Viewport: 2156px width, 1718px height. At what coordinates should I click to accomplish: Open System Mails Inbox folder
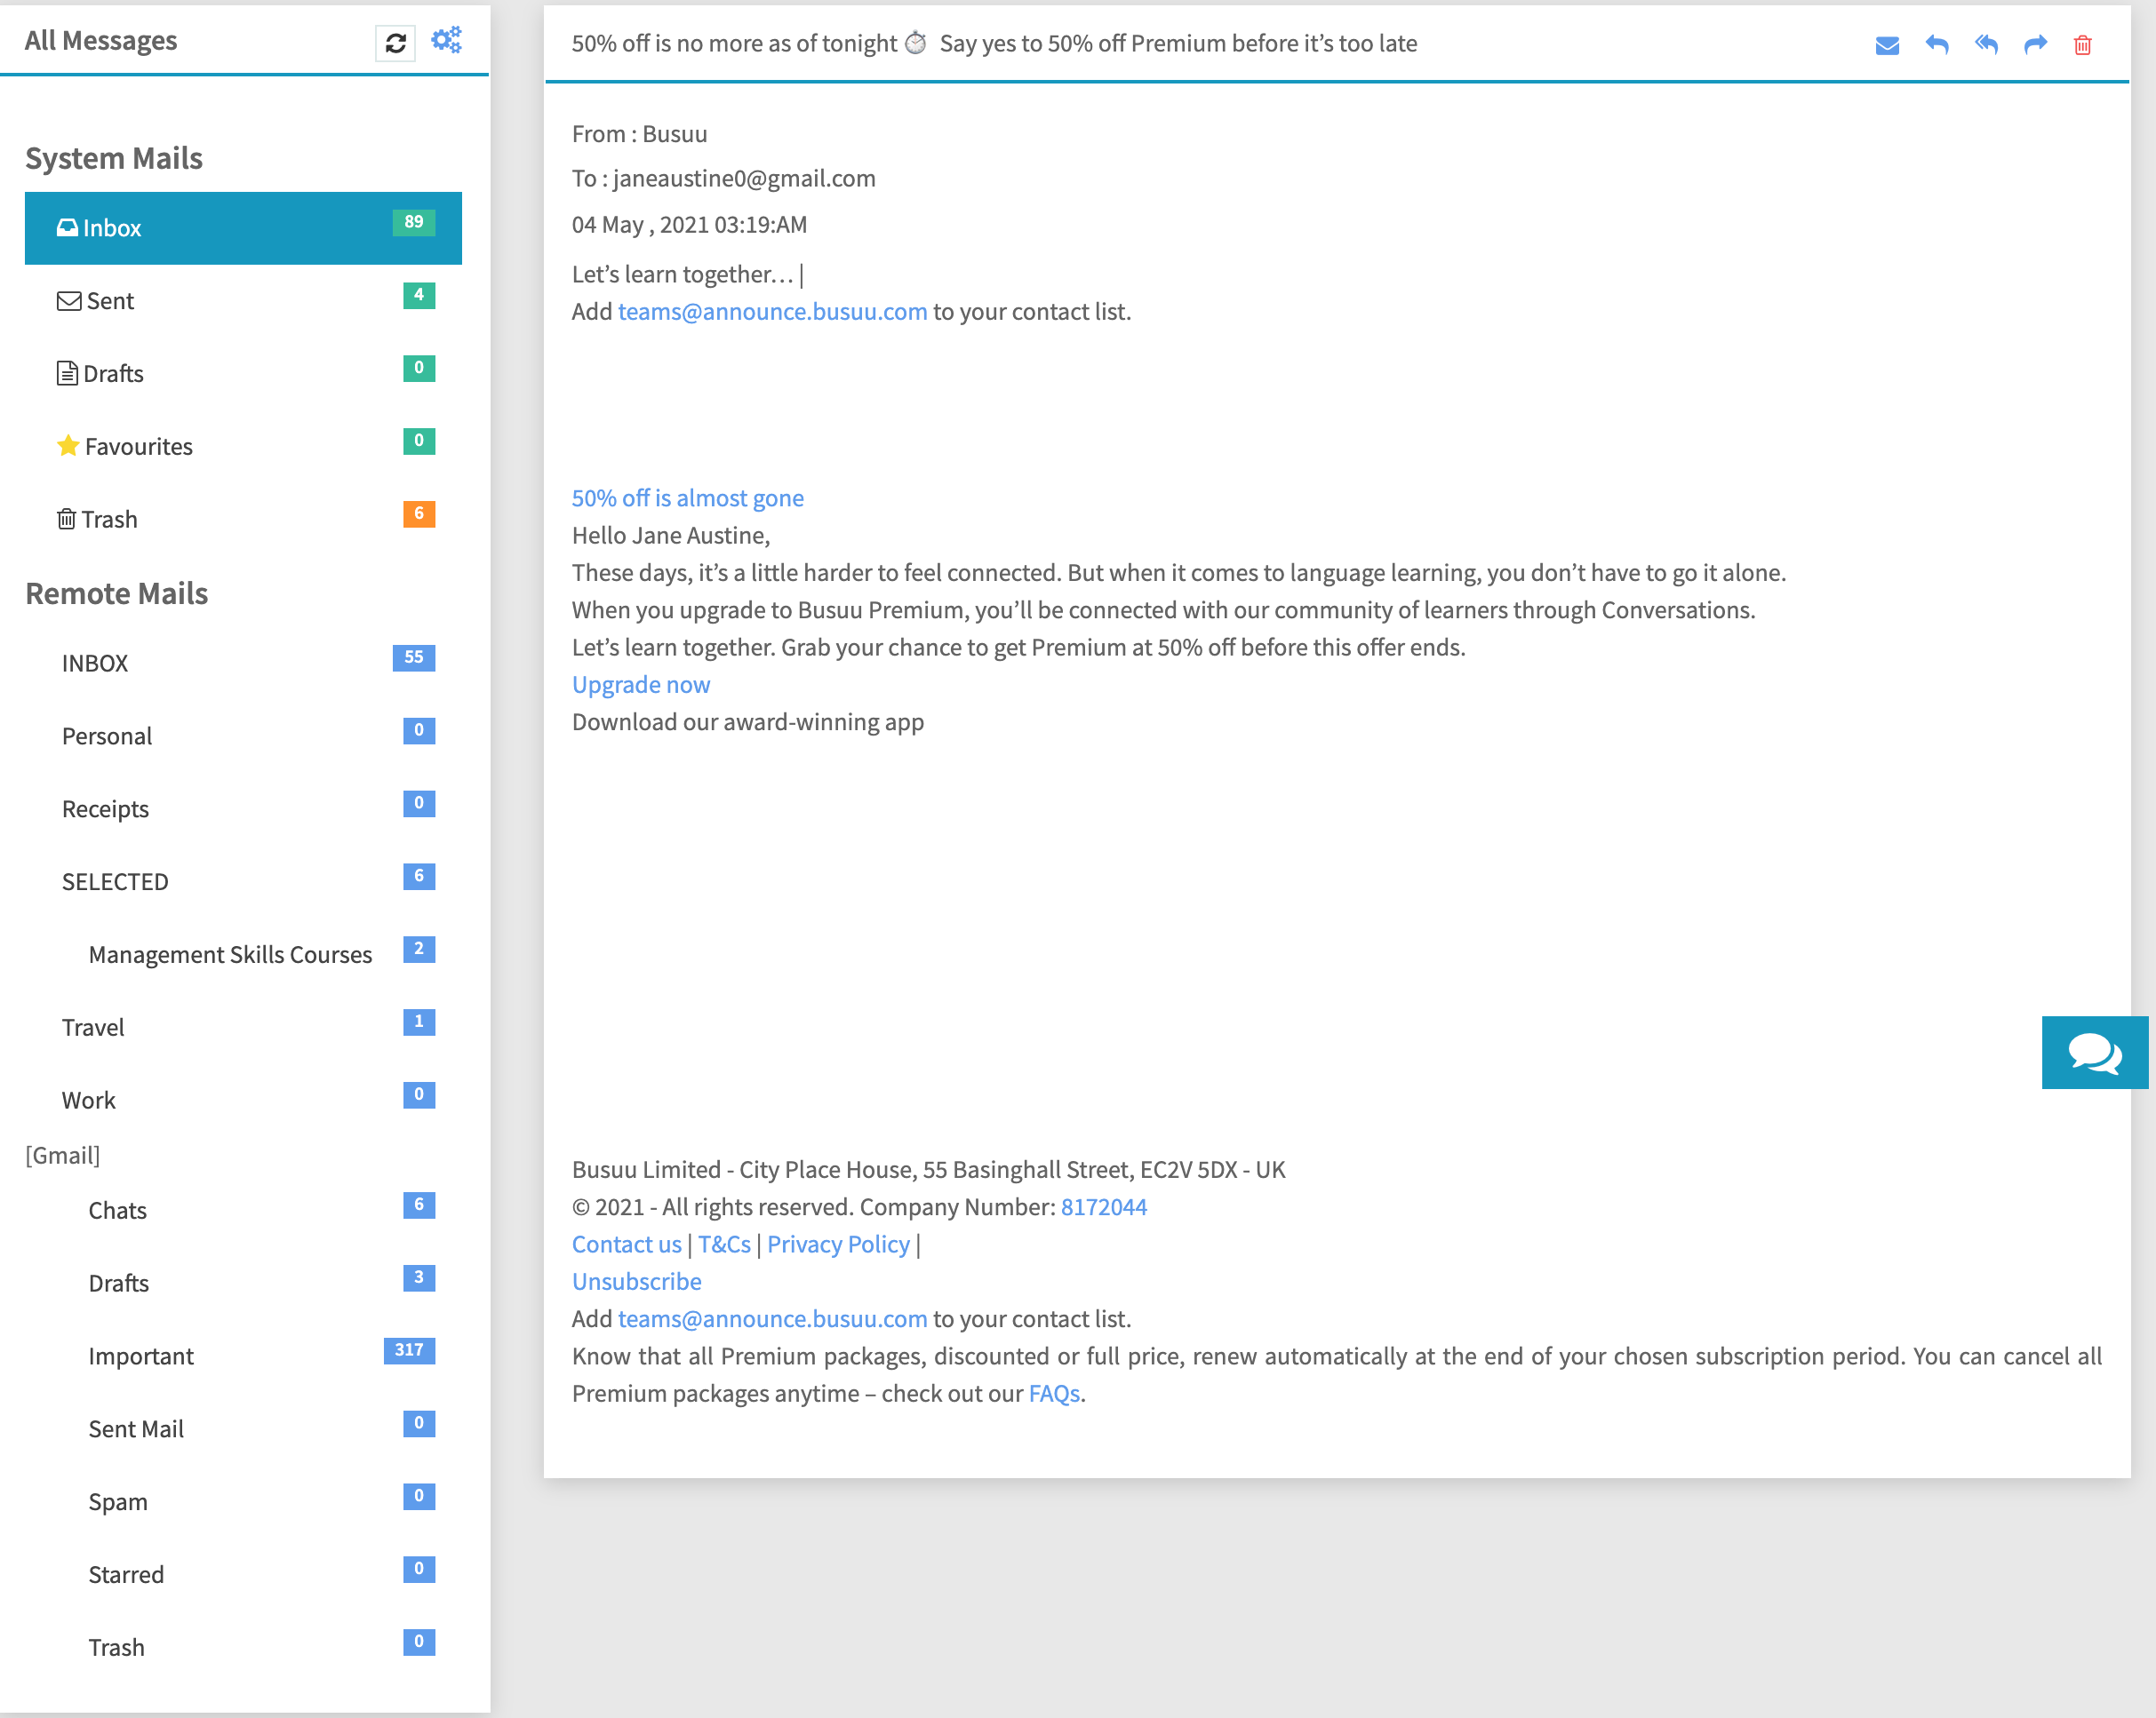tap(243, 228)
